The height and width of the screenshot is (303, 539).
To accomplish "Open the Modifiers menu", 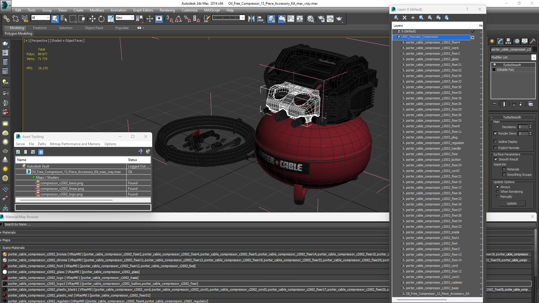I will tap(97, 10).
